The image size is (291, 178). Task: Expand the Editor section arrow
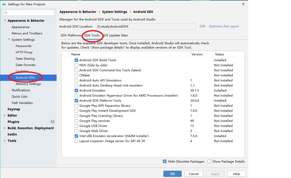coord(5,115)
